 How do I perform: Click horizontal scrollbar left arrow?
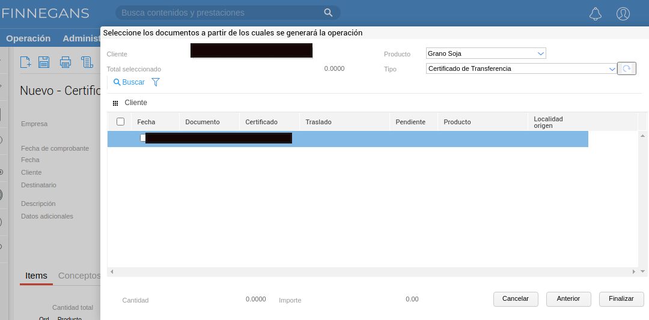coord(111,271)
